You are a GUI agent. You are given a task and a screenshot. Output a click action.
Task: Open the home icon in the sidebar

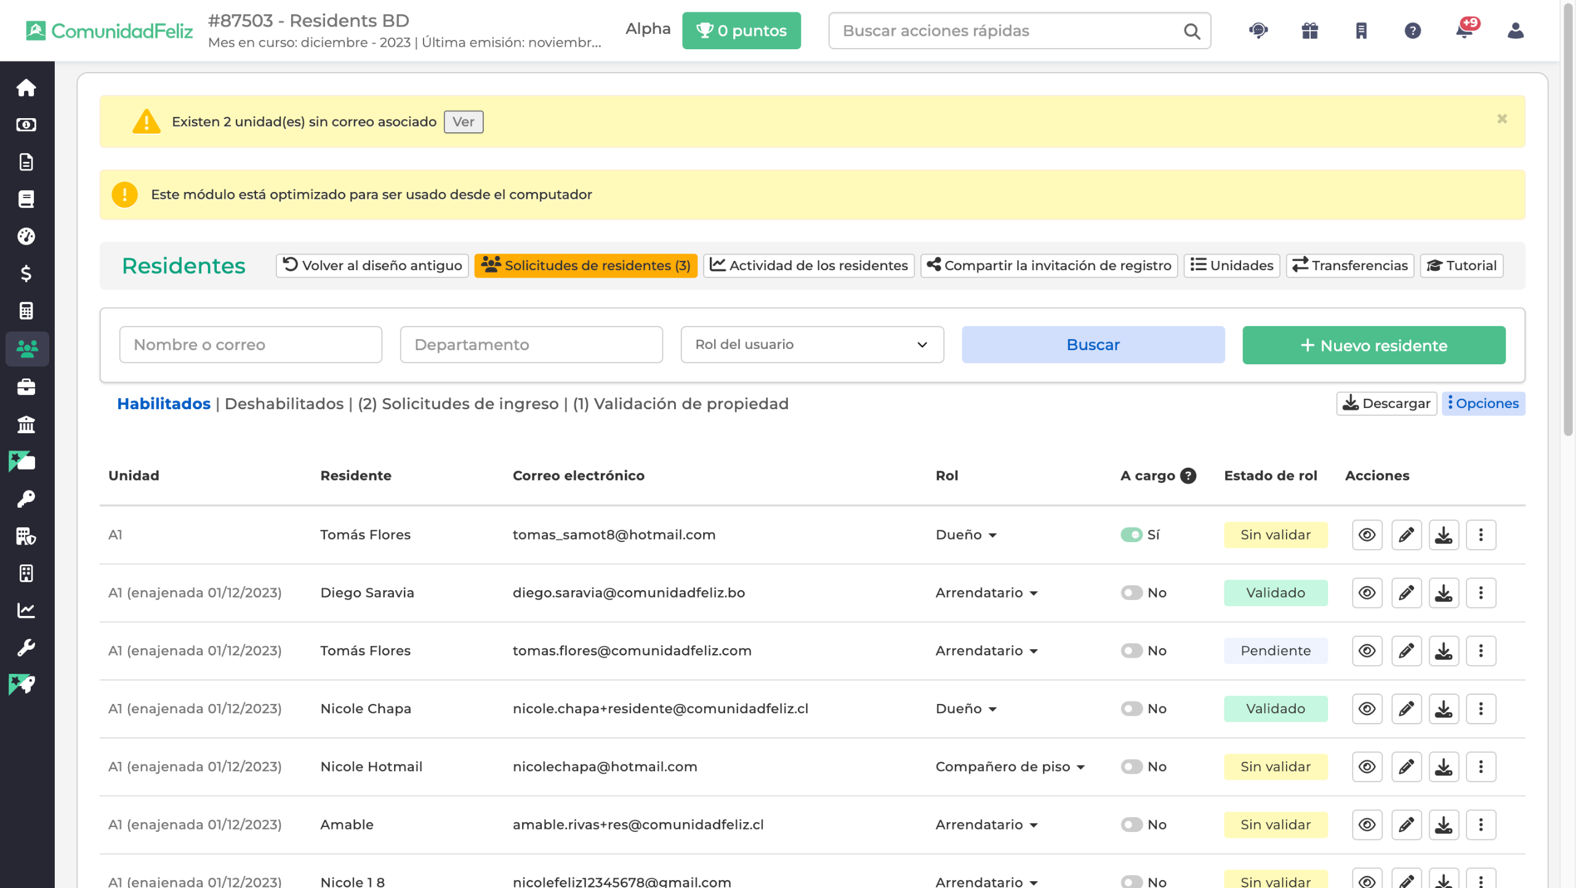tap(26, 87)
